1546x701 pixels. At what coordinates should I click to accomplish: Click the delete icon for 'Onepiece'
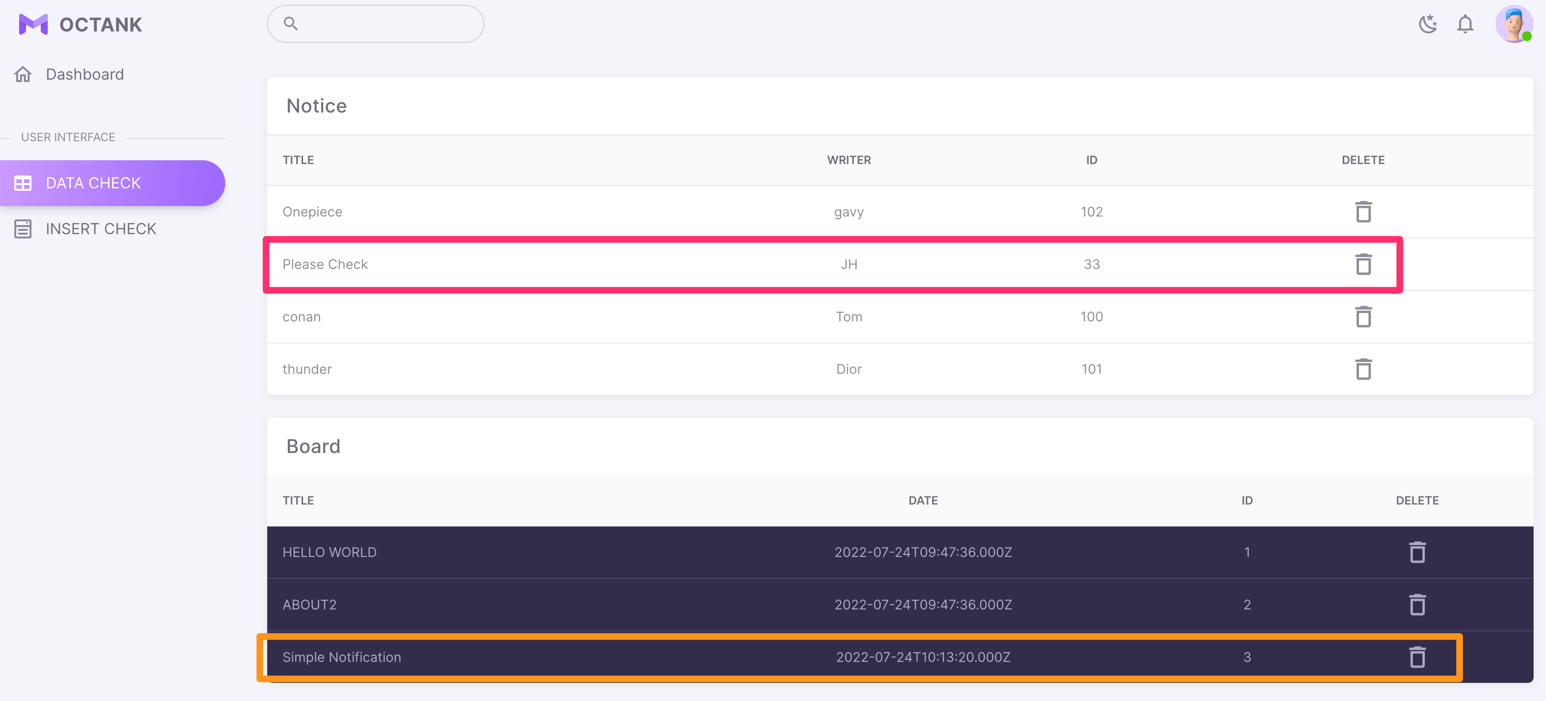1363,211
